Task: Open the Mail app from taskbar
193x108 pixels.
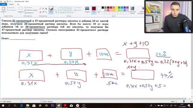Action: coord(71,105)
